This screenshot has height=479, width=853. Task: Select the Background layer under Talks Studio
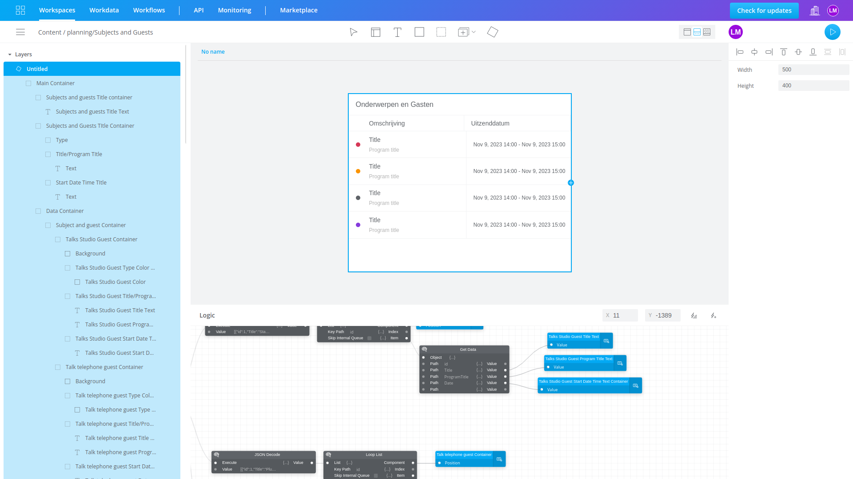(x=90, y=254)
